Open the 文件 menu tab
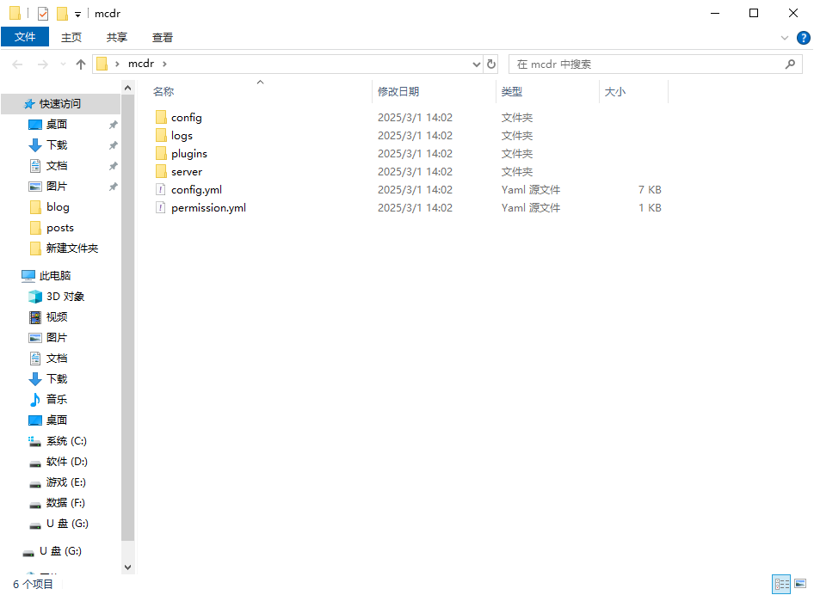The height and width of the screenshot is (595, 814). 25,37
